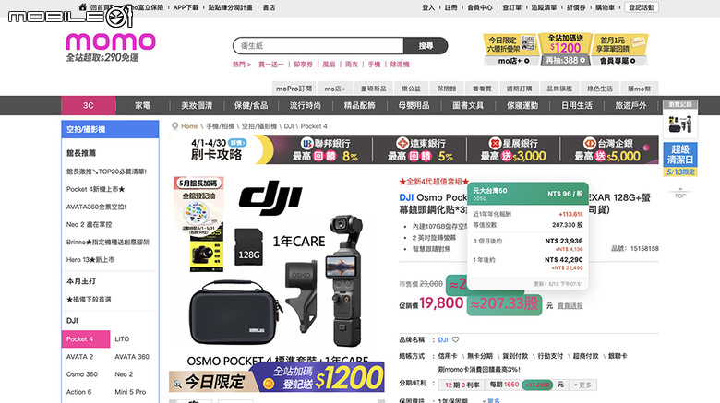Click the ≈207.33股 green badge
Image resolution: width=720 pixels, height=403 pixels.
tap(504, 303)
